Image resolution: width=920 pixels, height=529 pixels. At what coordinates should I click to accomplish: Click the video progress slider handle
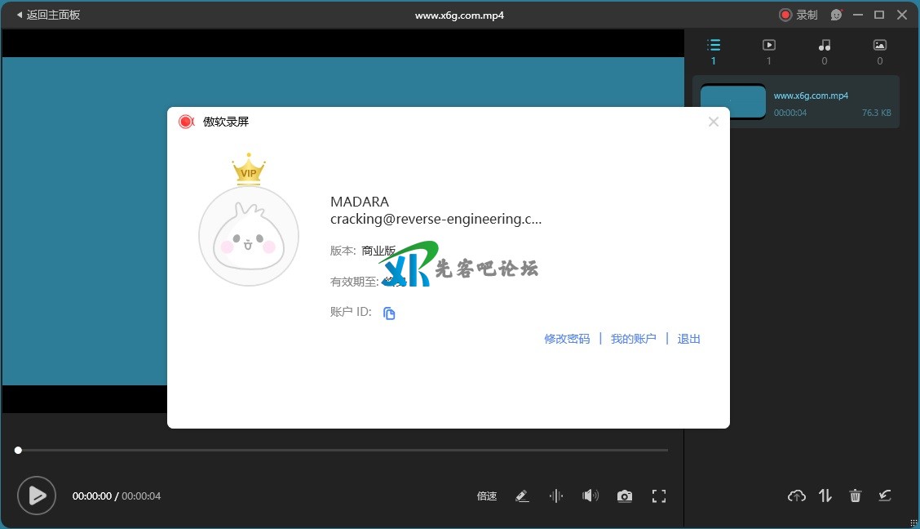[x=18, y=450]
